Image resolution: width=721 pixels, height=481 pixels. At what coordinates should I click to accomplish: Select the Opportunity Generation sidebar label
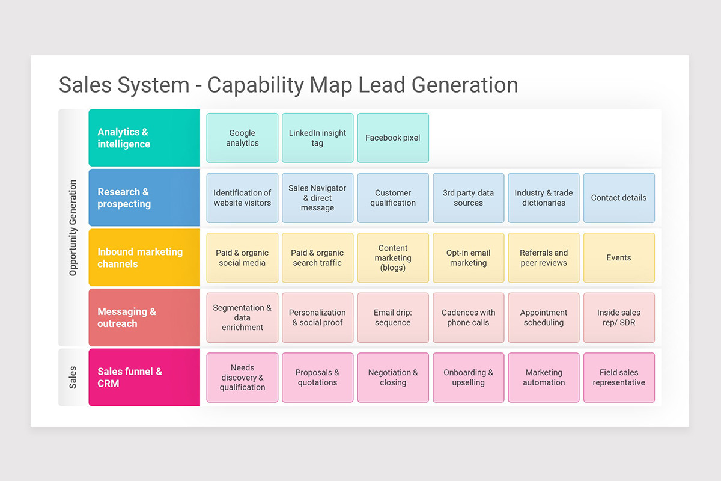tap(72, 227)
